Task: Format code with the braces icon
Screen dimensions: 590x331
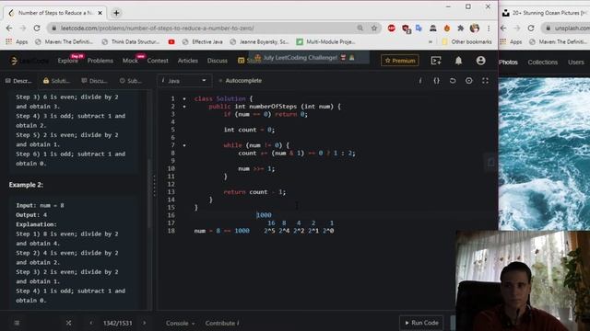Action: [436, 81]
